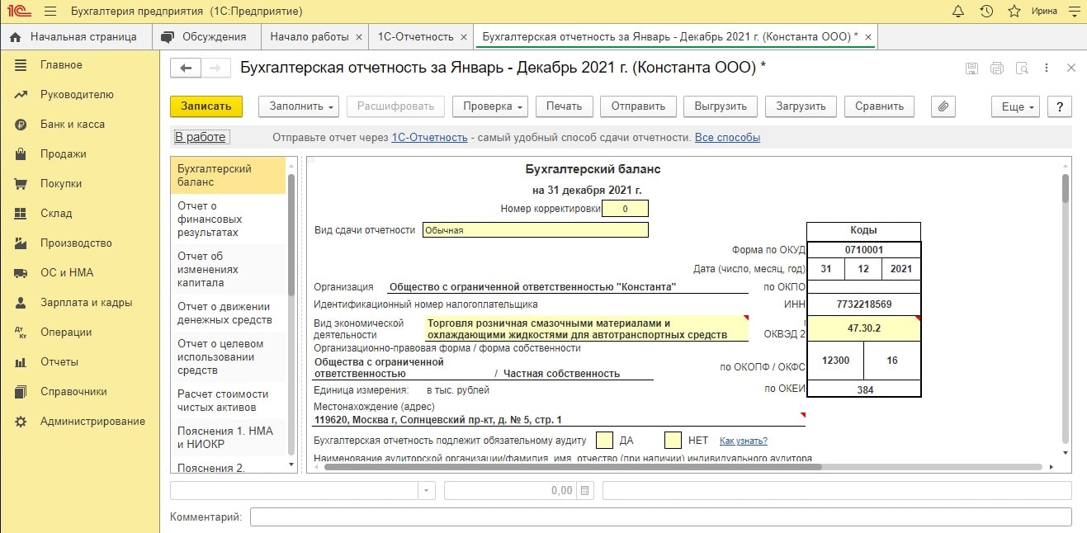Click the Главное sidebar icon
The image size is (1087, 533).
pyautogui.click(x=21, y=65)
